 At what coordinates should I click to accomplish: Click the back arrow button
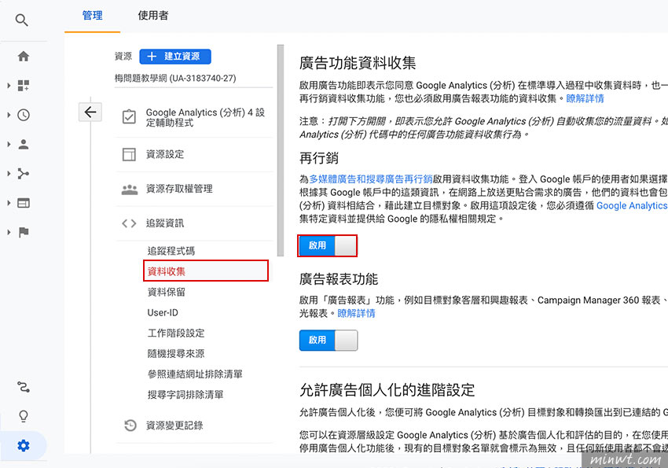click(90, 112)
